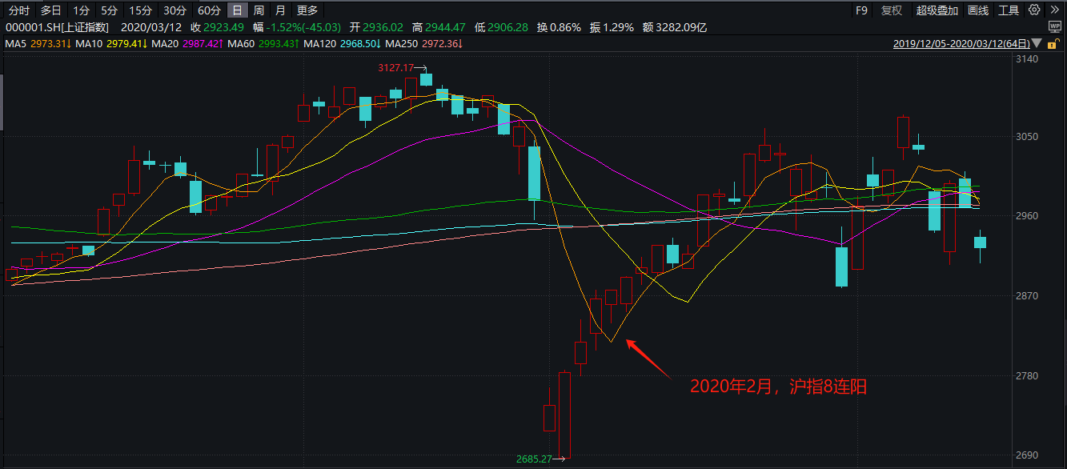Open the 画线 drawing tools
Screen dimensions: 1067x469
coord(978,10)
